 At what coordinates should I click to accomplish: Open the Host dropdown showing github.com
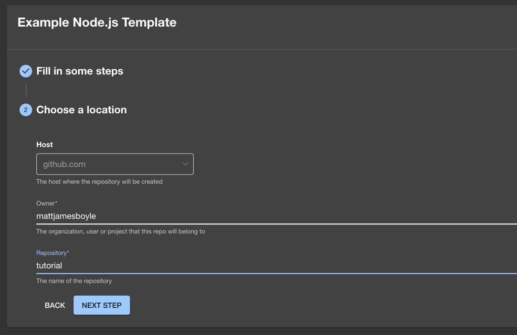[115, 164]
